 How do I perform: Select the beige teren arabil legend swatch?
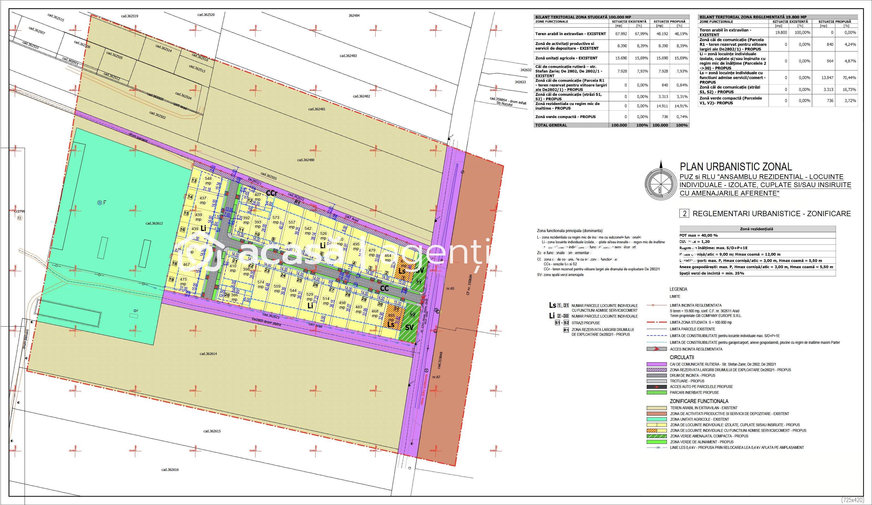click(657, 408)
